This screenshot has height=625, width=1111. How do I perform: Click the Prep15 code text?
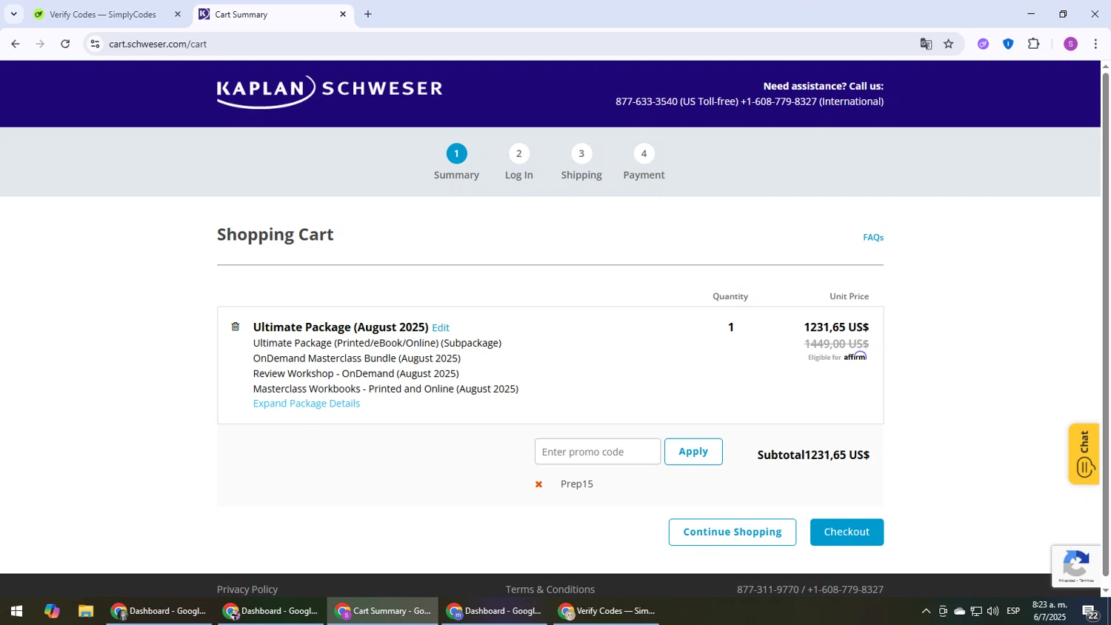point(577,484)
